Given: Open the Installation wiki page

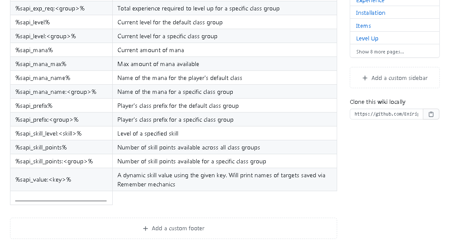Looking at the screenshot, I should pyautogui.click(x=371, y=13).
